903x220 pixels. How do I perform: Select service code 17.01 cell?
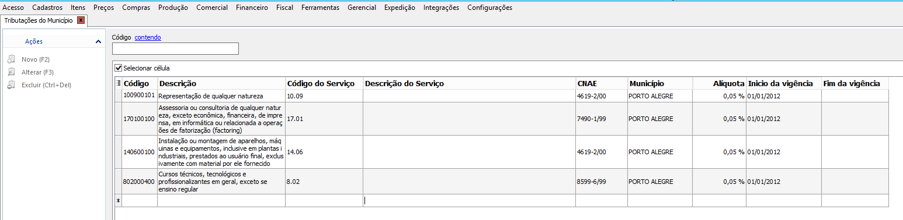(324, 119)
